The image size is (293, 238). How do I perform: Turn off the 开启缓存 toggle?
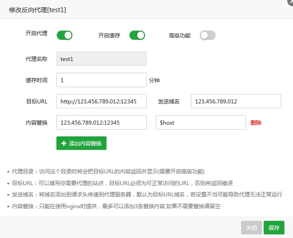point(137,35)
